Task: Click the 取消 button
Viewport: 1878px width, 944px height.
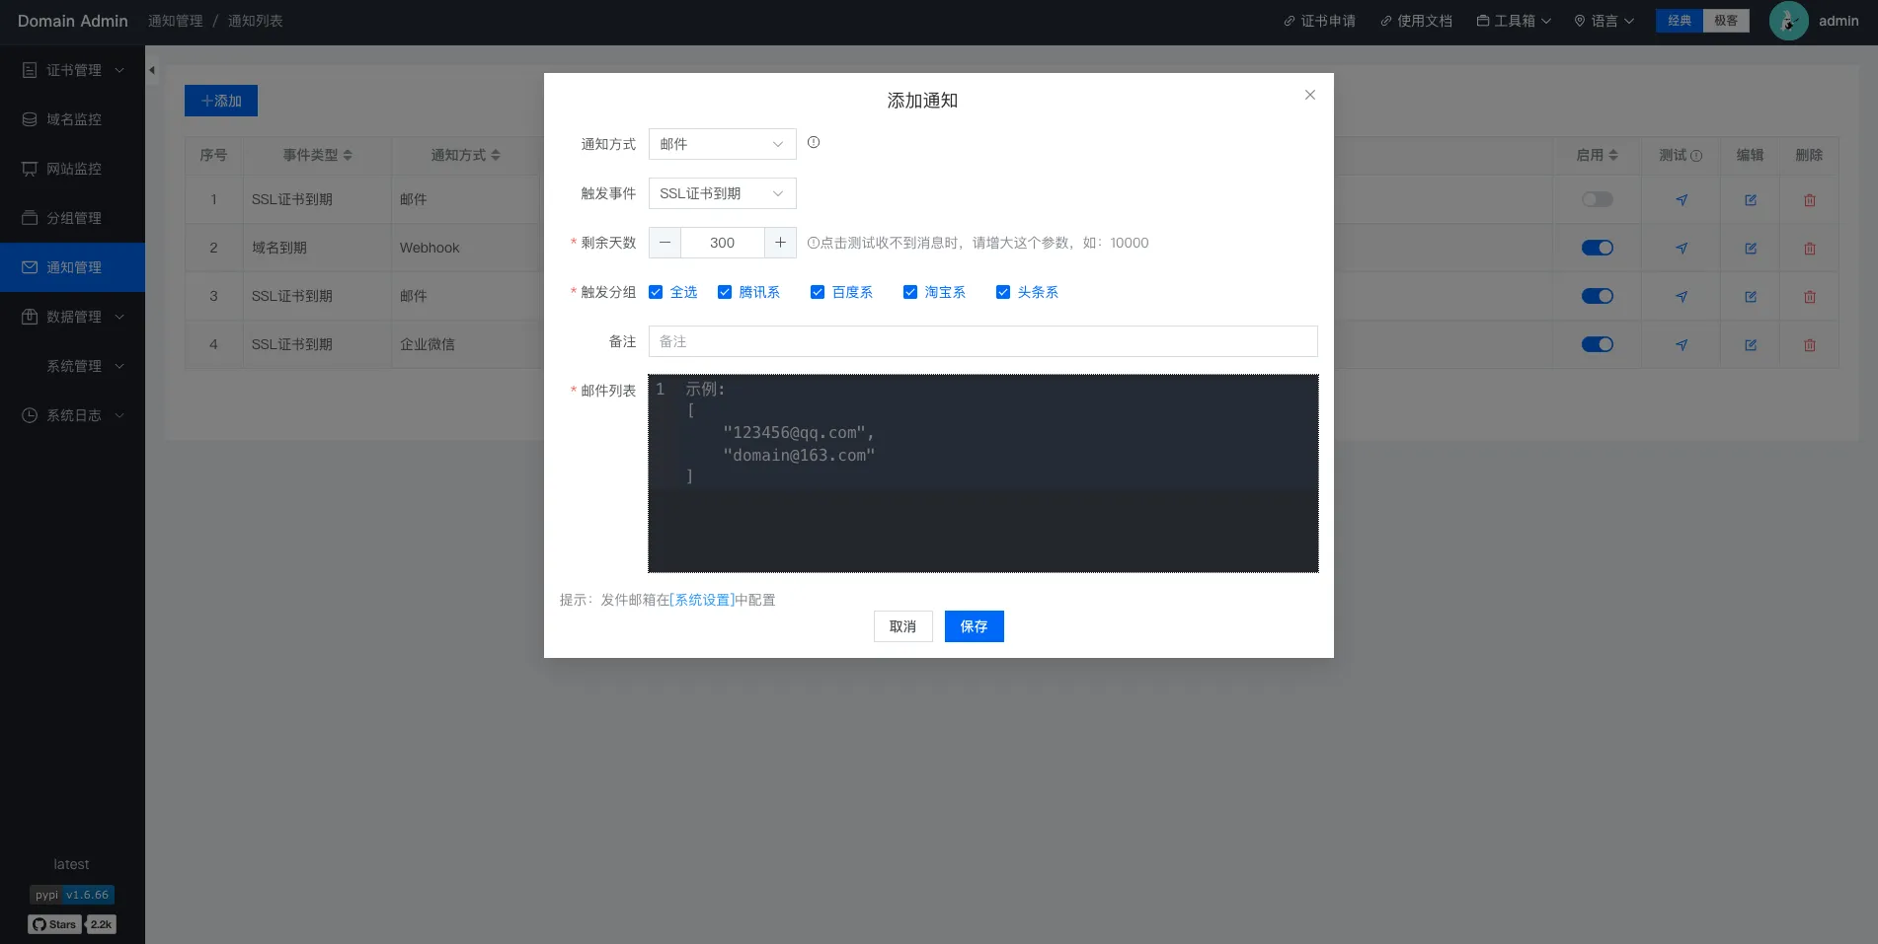Action: [902, 626]
